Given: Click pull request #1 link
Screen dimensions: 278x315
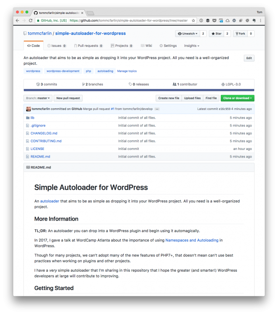Looking at the screenshot, I should [x=113, y=109].
